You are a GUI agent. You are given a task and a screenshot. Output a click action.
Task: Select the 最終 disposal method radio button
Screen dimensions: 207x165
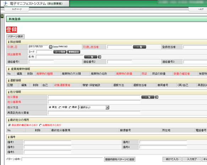pos(70,108)
